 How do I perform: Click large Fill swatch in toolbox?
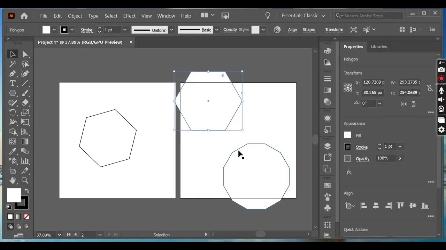click(14, 195)
